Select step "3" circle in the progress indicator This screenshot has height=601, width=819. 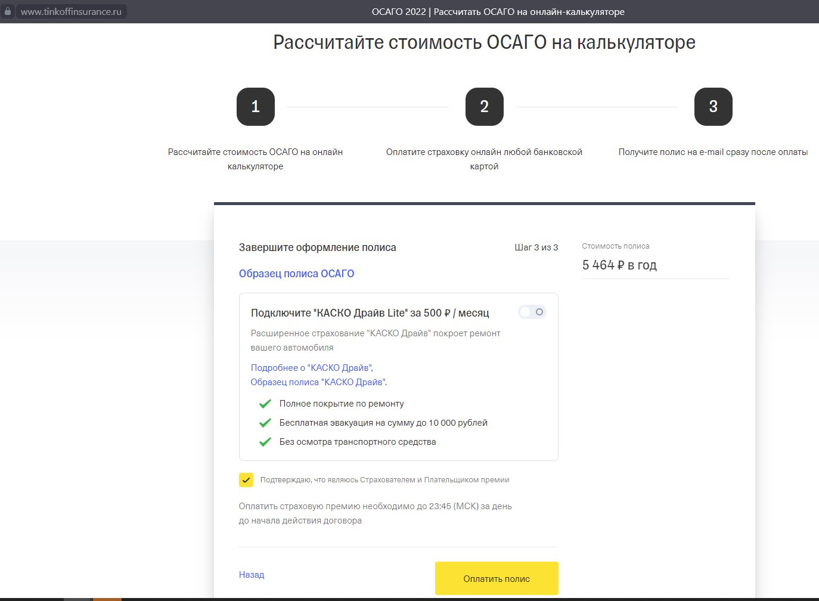click(x=713, y=107)
